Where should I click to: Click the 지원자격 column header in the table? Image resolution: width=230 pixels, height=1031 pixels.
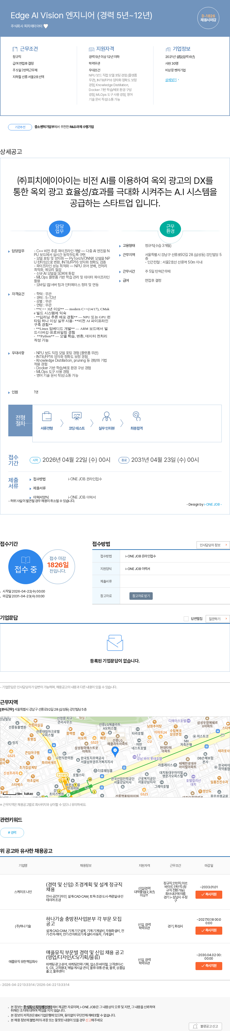[144, 865]
